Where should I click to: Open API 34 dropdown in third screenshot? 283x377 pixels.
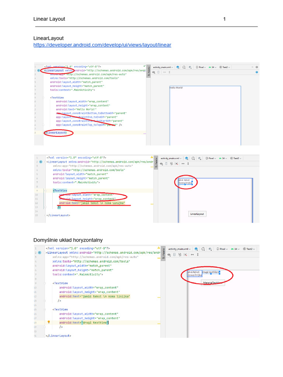pos(235,249)
